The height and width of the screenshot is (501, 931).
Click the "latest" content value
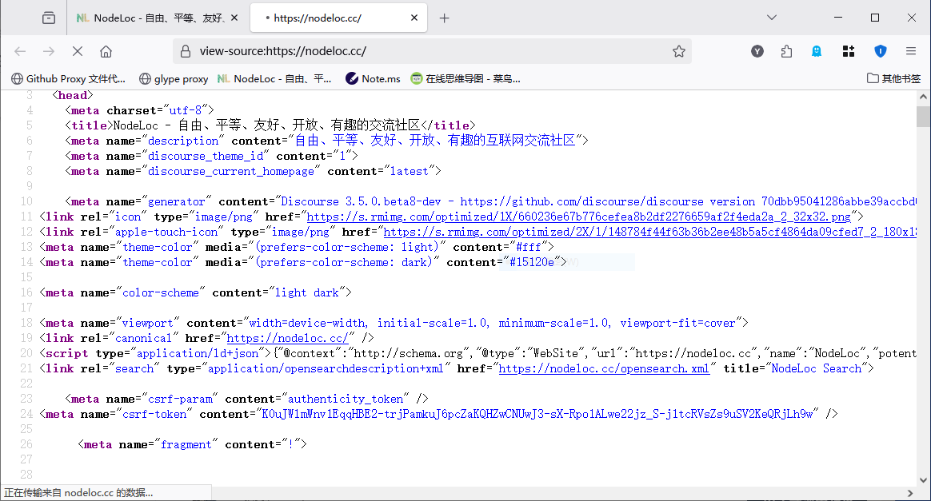click(409, 171)
